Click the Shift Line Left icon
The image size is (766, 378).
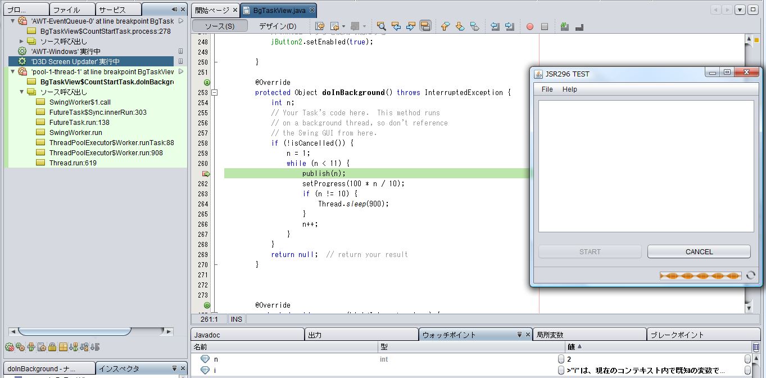495,26
